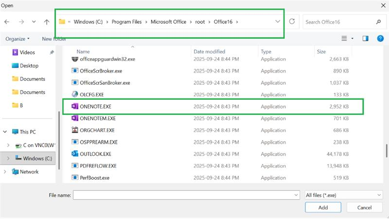
Task: Open the File name history dropdown arrow
Action: point(296,195)
